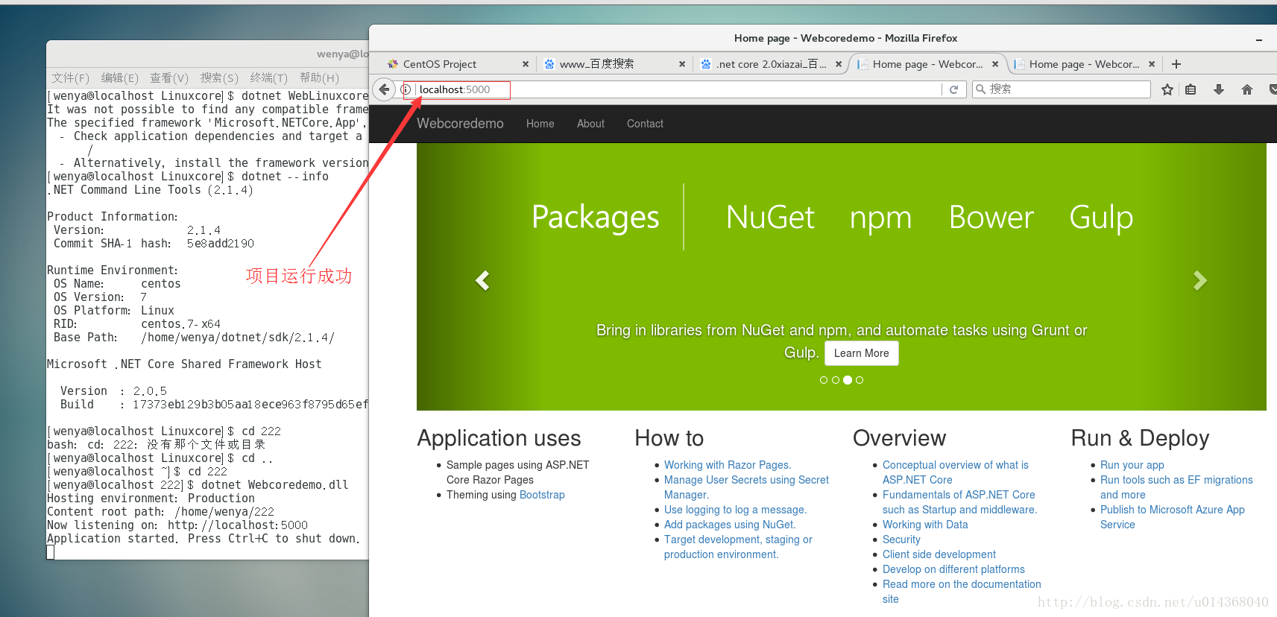This screenshot has width=1277, height=617.
Task: Reload the page with the refresh icon
Action: coord(953,89)
